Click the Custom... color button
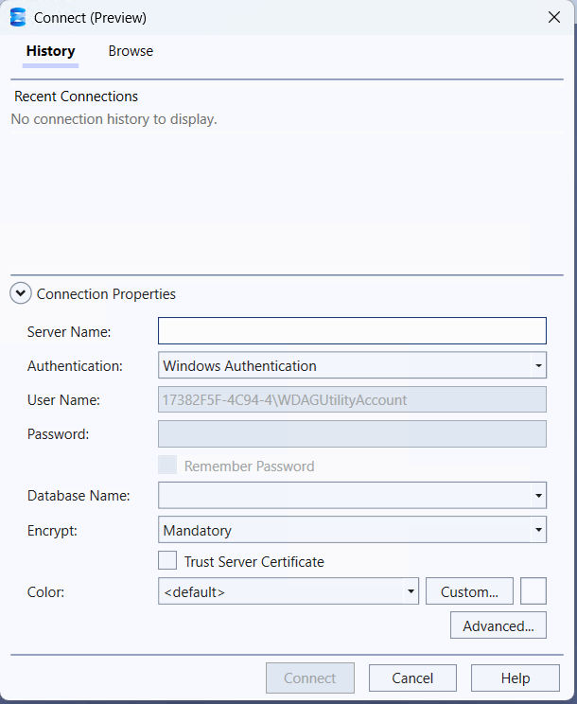Screen dimensions: 577x704 pos(469,591)
